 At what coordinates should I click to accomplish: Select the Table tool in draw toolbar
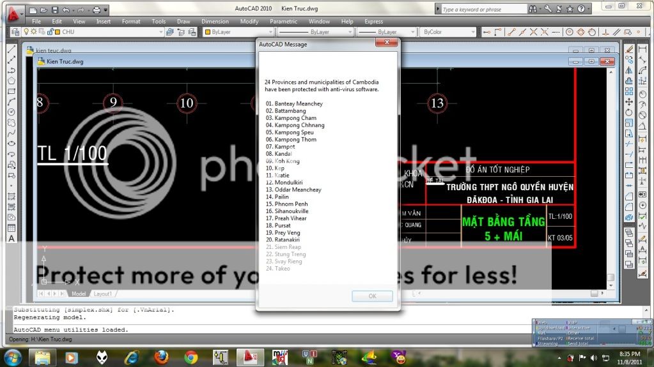[12, 227]
